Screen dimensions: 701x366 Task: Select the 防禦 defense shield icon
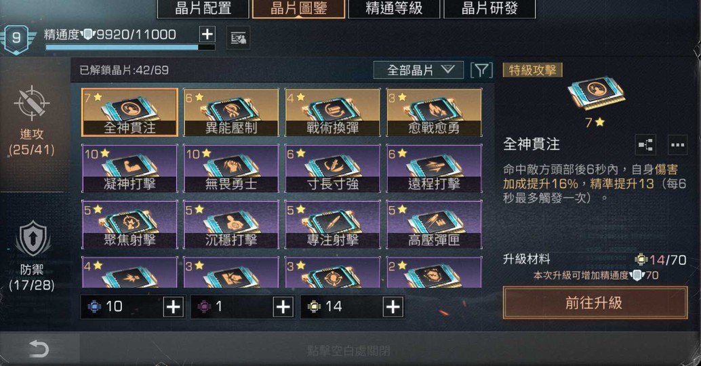32,239
